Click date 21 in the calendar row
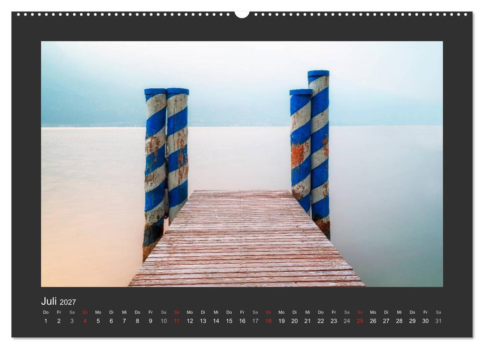The image size is (484, 349). point(308,321)
